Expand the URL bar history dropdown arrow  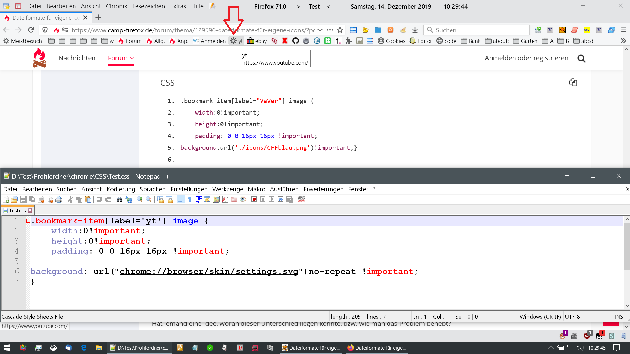coord(320,30)
